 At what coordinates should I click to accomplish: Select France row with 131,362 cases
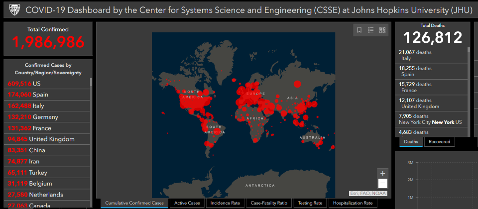point(47,128)
